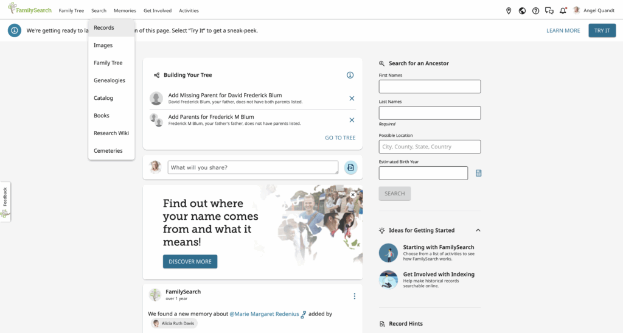Click Add Parents for Frederick M Blum
623x333 pixels.
211,117
